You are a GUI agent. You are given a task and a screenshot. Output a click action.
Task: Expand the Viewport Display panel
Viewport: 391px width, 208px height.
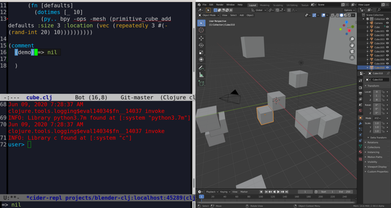tap(377, 167)
